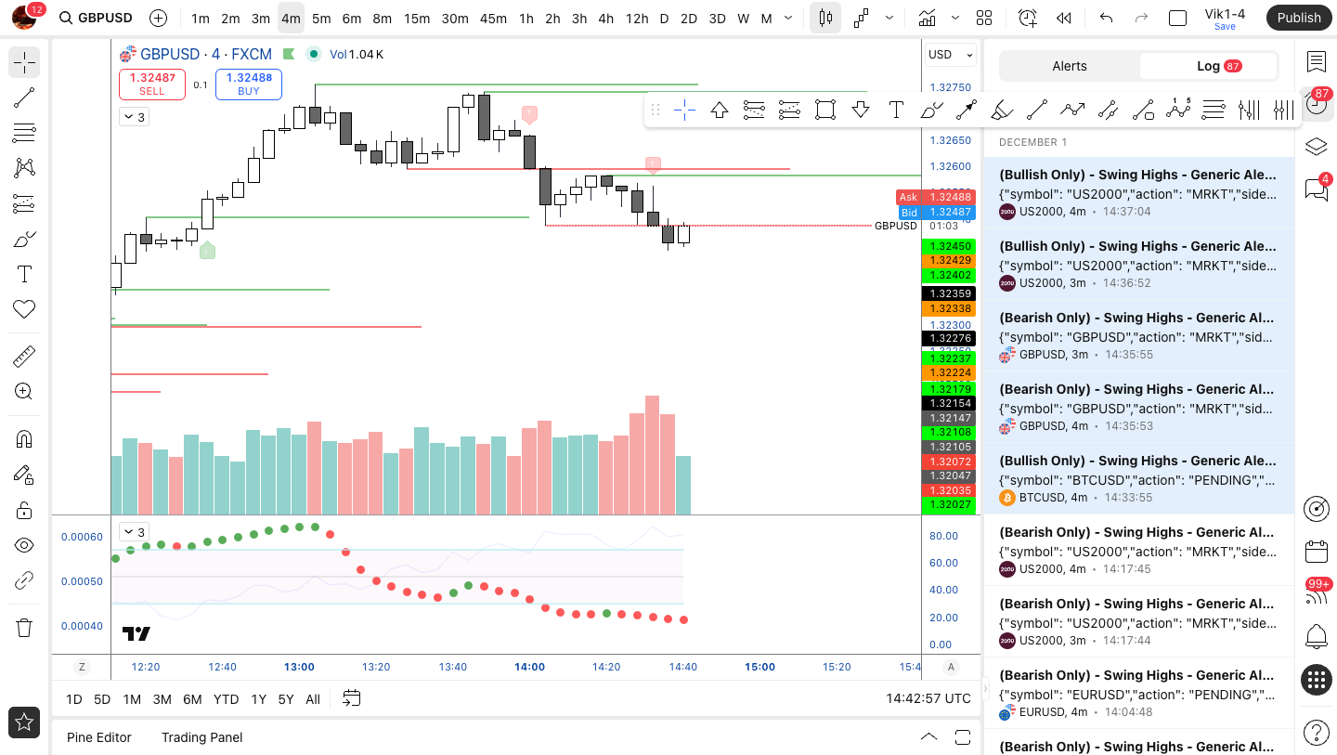Create an alert with the alarm clock icon
Screen dimensions: 1337x755
click(x=1027, y=18)
